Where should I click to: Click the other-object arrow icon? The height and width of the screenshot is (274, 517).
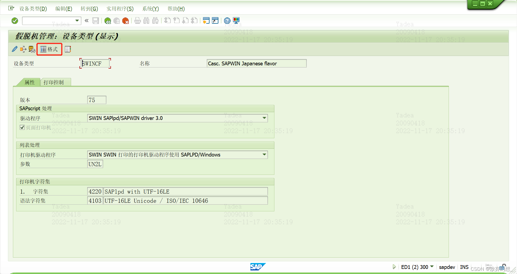[x=23, y=49]
